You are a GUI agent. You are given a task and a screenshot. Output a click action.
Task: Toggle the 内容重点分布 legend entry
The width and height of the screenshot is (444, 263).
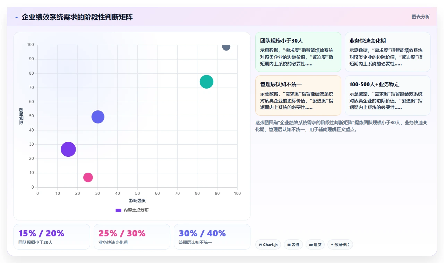132,210
